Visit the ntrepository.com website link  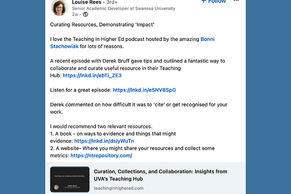(101, 156)
